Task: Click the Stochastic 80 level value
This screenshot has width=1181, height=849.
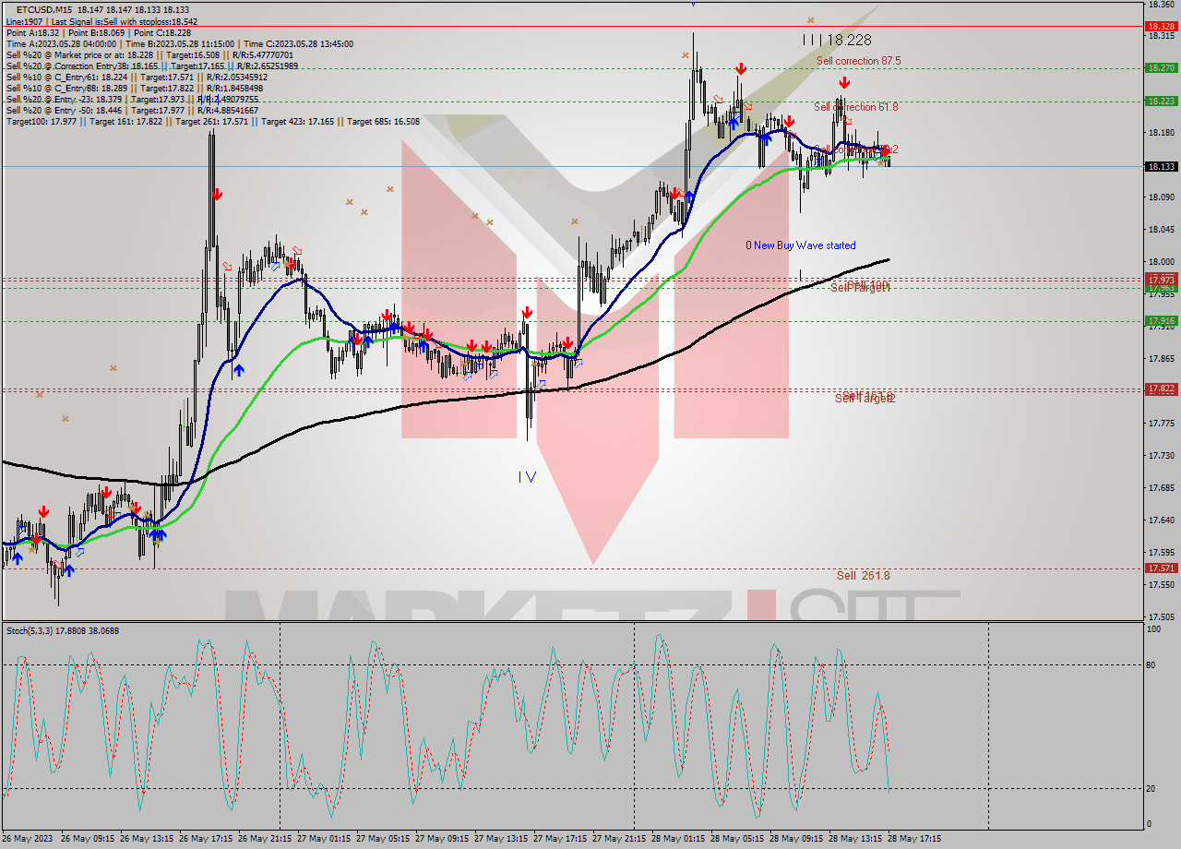Action: tap(1150, 664)
